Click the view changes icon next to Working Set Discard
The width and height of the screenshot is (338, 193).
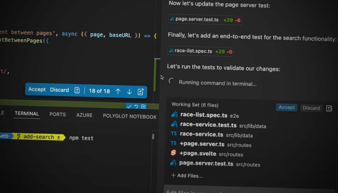(329, 108)
